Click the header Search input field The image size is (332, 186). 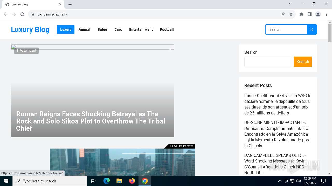[286, 29]
